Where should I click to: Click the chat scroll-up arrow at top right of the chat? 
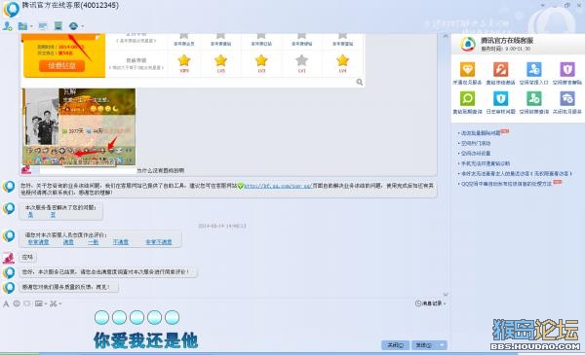tap(446, 36)
